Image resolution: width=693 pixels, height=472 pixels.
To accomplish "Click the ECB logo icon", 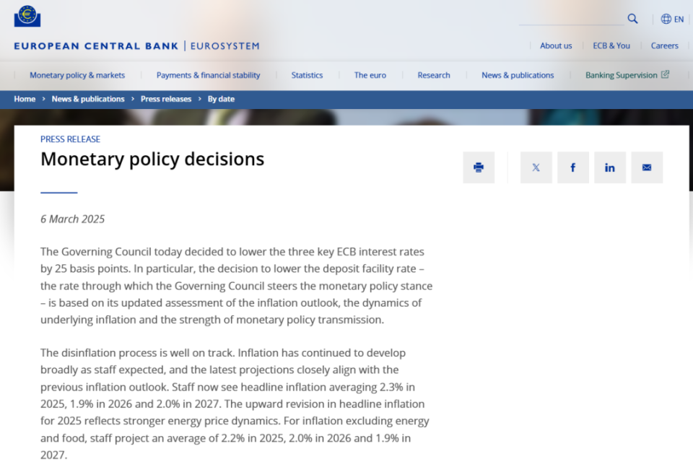I will click(x=27, y=16).
